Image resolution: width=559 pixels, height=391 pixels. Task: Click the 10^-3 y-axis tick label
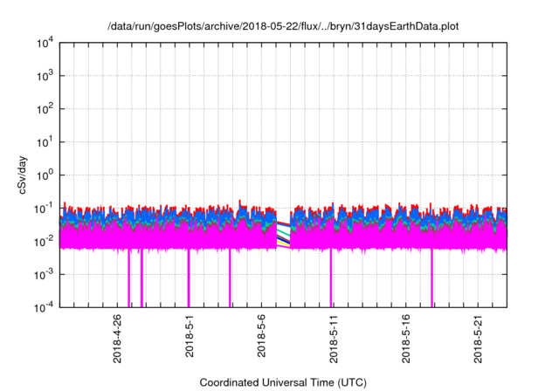45,275
